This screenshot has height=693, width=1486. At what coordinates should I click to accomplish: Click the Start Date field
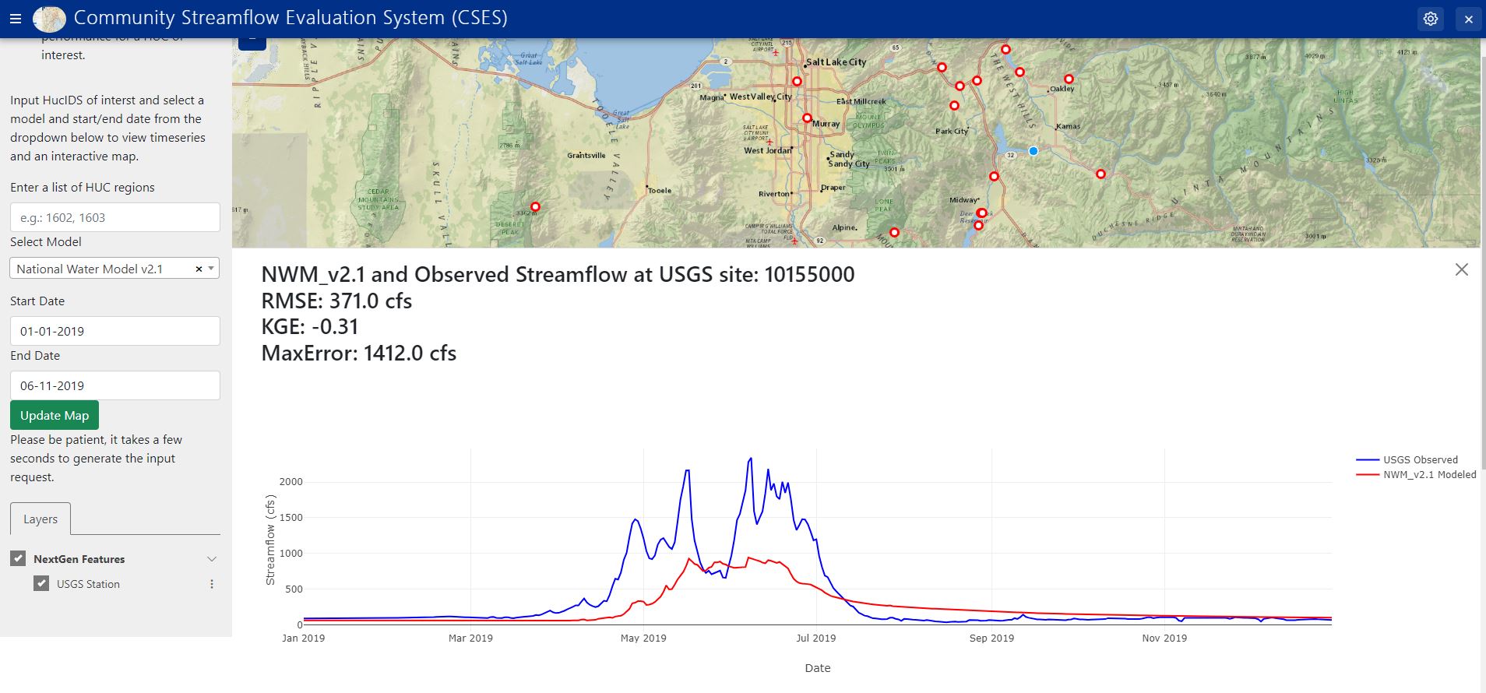click(115, 331)
